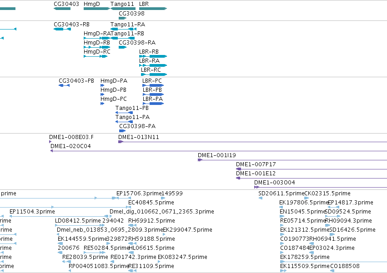Select EST RE05714.5prime

pos(303,221)
